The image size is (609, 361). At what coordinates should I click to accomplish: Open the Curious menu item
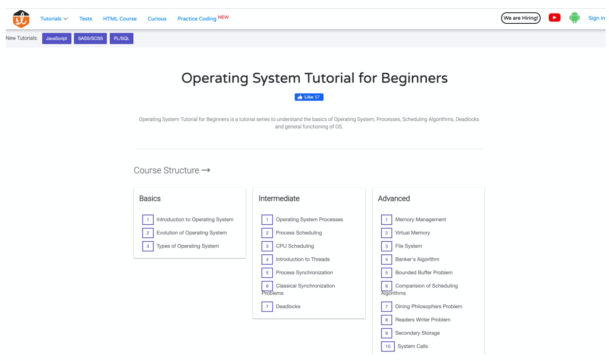point(157,18)
